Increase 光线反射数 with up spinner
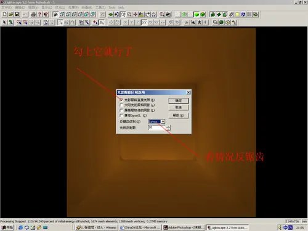 (168, 126)
